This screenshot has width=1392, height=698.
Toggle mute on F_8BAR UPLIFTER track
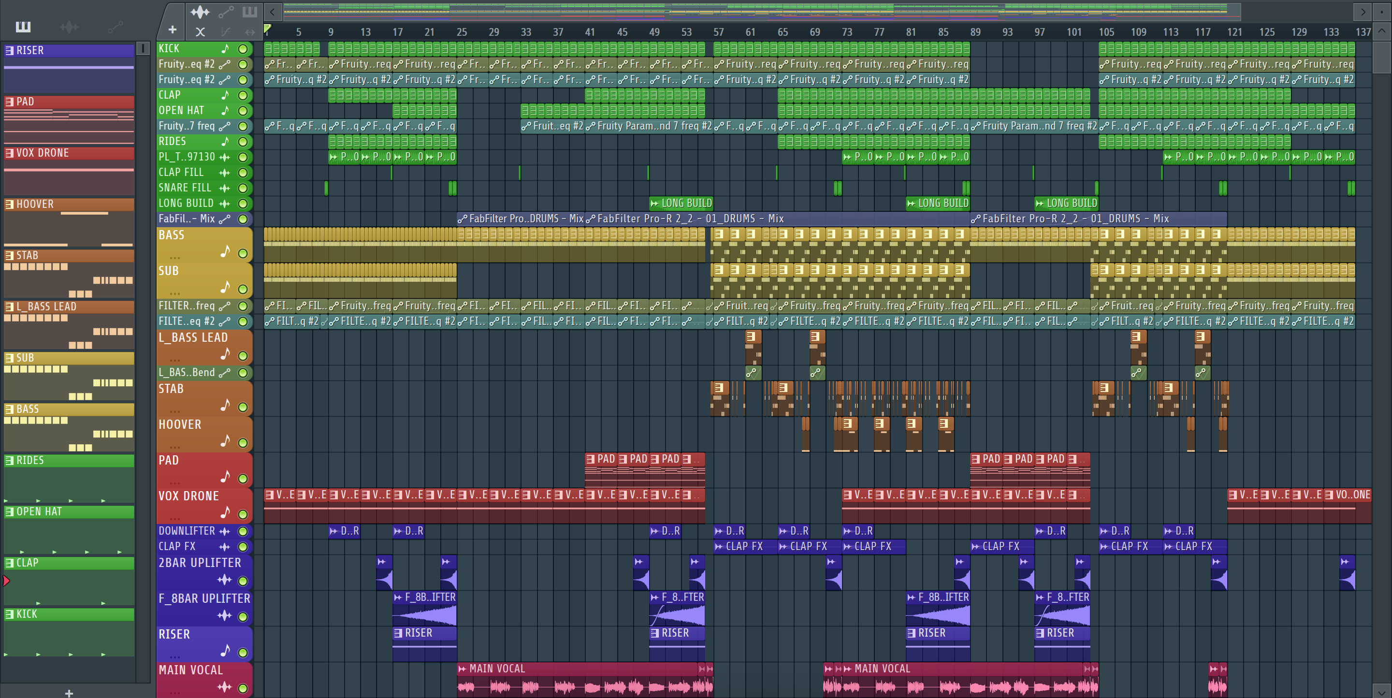243,616
